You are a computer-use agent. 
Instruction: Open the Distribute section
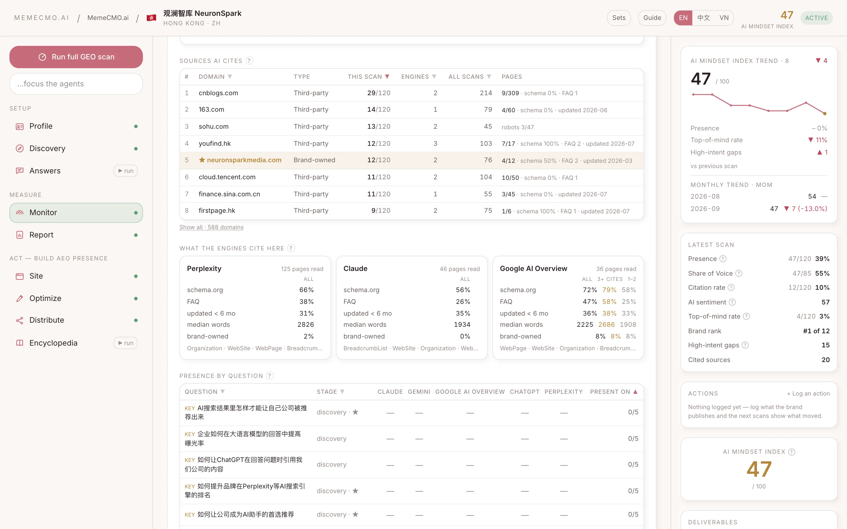click(76, 320)
